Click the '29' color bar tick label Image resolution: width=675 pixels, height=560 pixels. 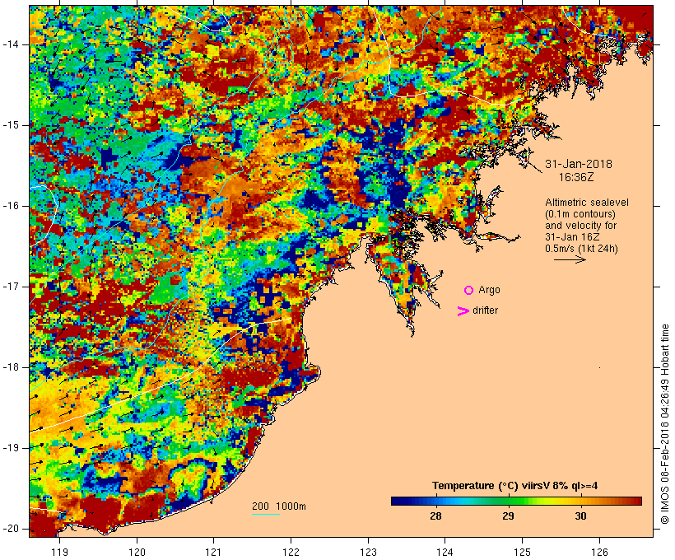click(509, 516)
